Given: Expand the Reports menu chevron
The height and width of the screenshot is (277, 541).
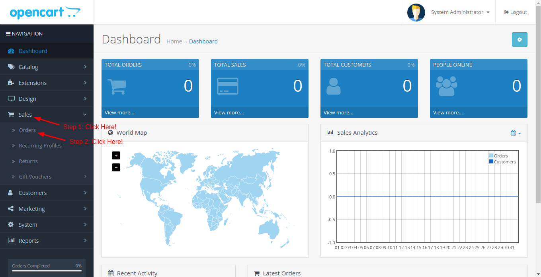Looking at the screenshot, I should pyautogui.click(x=85, y=241).
